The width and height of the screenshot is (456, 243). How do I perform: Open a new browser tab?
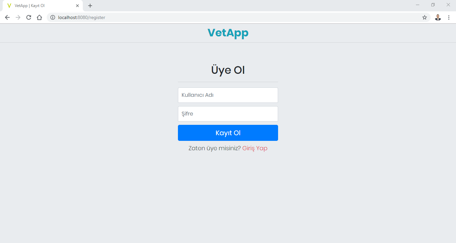click(x=90, y=6)
